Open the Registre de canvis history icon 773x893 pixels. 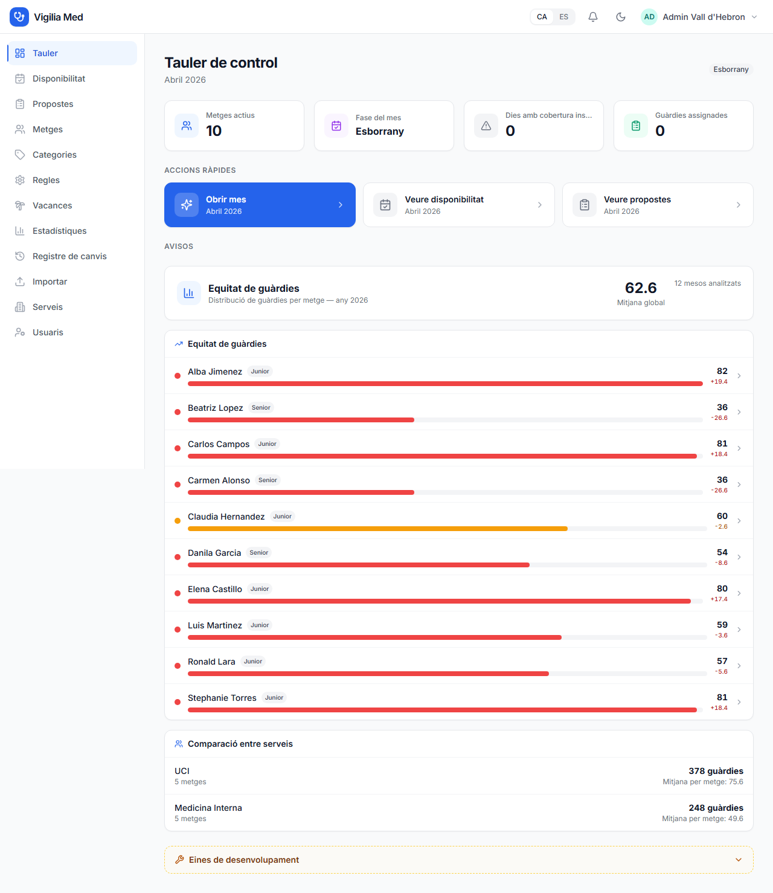(x=20, y=256)
